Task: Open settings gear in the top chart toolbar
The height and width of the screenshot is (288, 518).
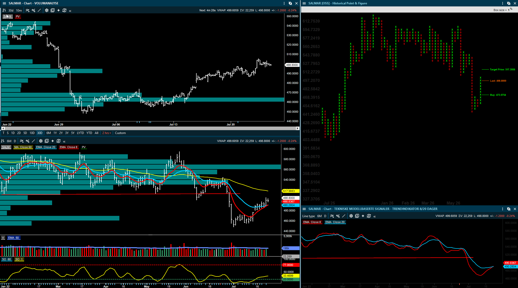Action: click(47, 10)
